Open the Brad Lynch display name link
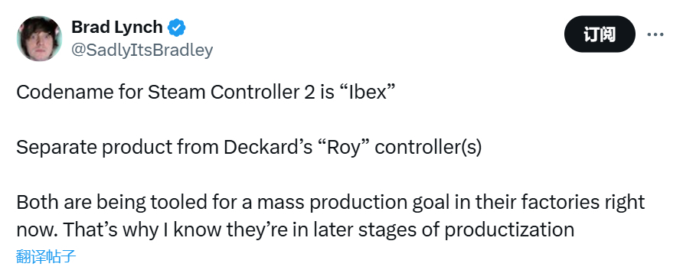Image resolution: width=683 pixels, height=280 pixels. point(116,28)
